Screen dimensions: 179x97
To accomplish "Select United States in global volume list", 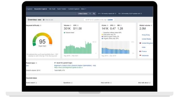I will pos(146,39).
